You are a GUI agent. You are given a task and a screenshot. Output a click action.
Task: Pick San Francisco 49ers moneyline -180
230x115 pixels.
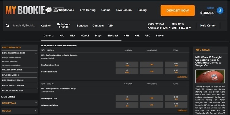[x=151, y=64]
